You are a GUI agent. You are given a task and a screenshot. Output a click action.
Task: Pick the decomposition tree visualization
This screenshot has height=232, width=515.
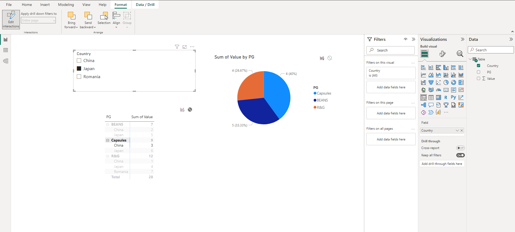424,105
